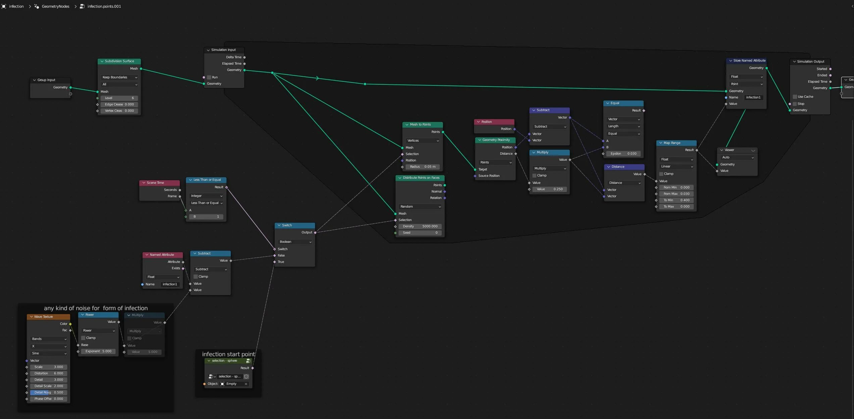
Task: Open the Boolean type dropdown in Switch node
Action: click(x=295, y=242)
